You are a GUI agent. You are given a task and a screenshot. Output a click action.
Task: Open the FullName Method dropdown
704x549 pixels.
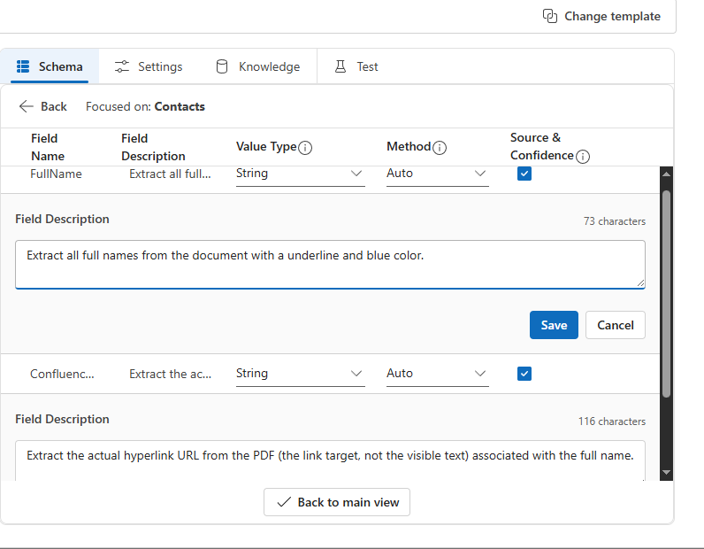(x=437, y=174)
